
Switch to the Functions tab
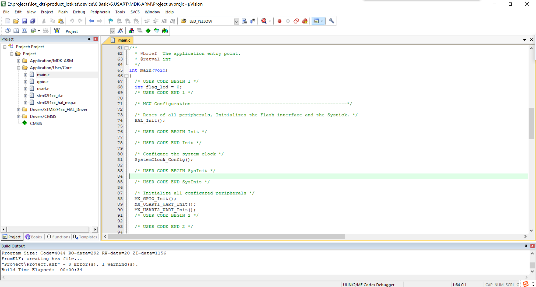(x=58, y=237)
